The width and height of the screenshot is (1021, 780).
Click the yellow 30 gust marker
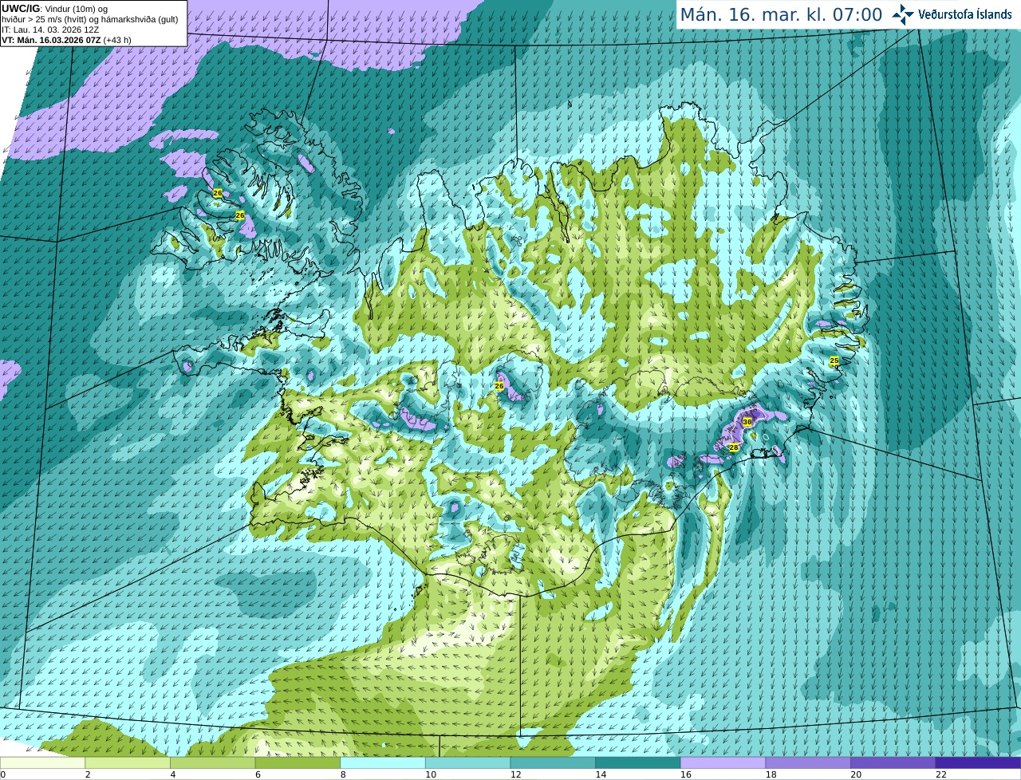click(x=747, y=421)
